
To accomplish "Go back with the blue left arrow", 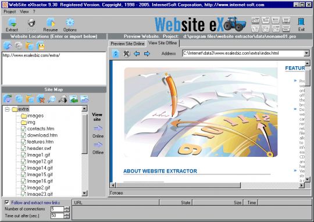I will pyautogui.click(x=137, y=53).
